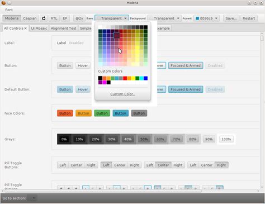Select the pressed Center pill toggle button
Screen dimensions: 265x204
click(x=163, y=165)
